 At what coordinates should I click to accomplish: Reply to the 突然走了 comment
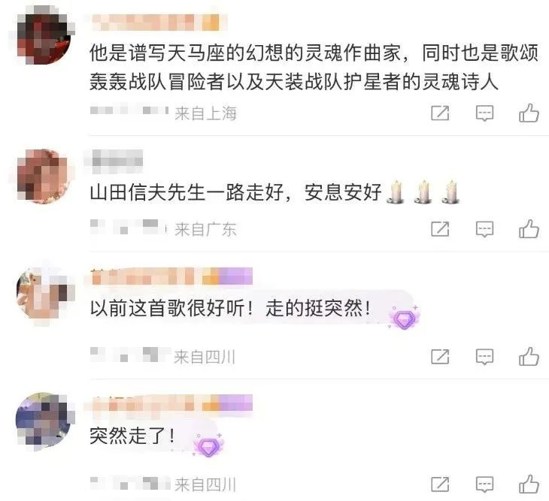coord(484,485)
